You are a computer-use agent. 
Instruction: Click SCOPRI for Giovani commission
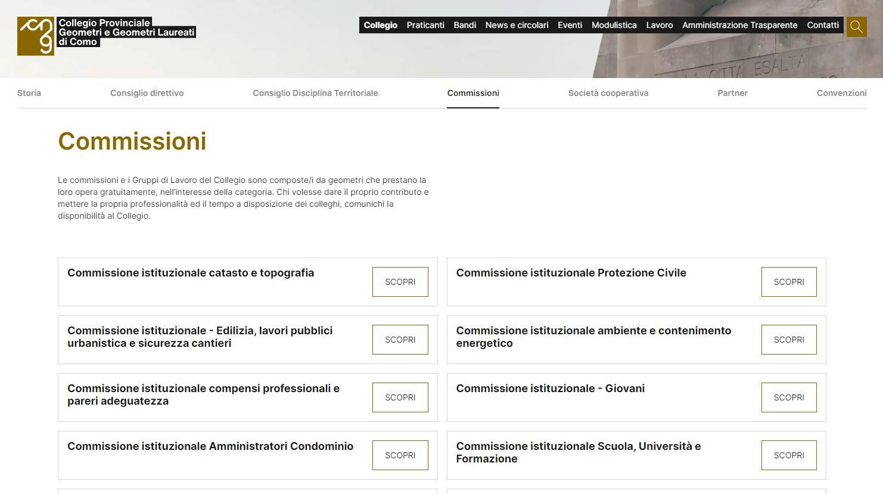[x=789, y=397]
